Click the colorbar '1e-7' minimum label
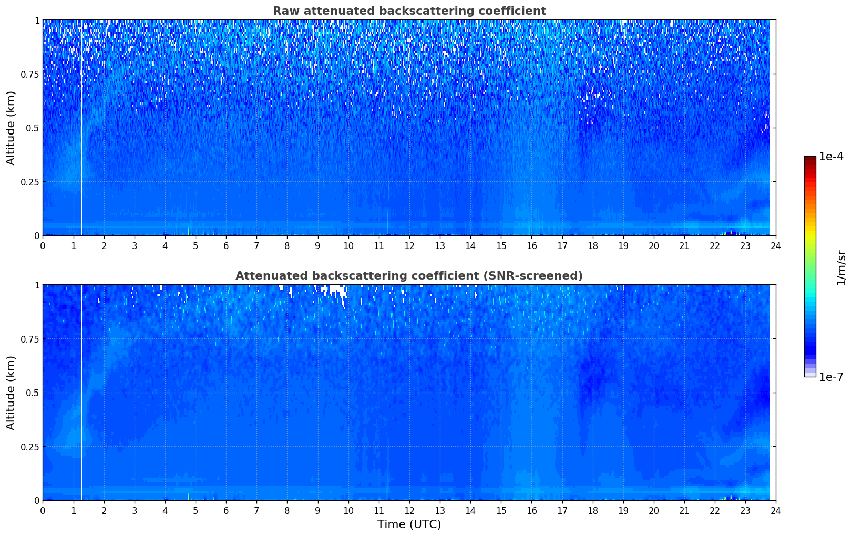 click(831, 377)
